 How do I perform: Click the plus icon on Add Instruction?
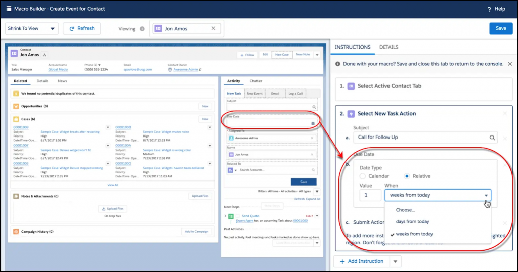point(342,261)
